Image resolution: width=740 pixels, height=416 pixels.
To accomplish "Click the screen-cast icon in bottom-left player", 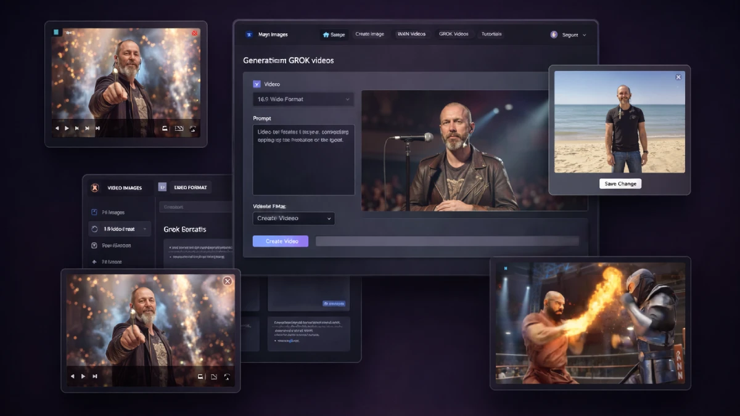I will 200,376.
